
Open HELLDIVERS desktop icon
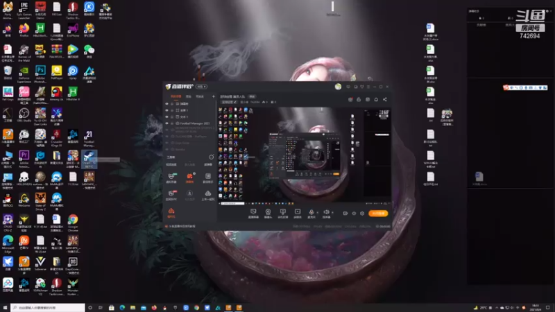pyautogui.click(x=24, y=179)
